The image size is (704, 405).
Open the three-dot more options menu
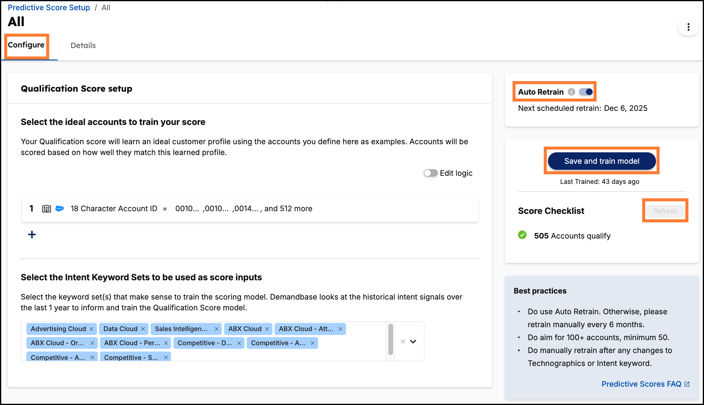[x=688, y=27]
